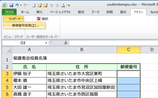Click the 郵便番号 header cell
This screenshot has height=98, width=158.
(x=129, y=67)
